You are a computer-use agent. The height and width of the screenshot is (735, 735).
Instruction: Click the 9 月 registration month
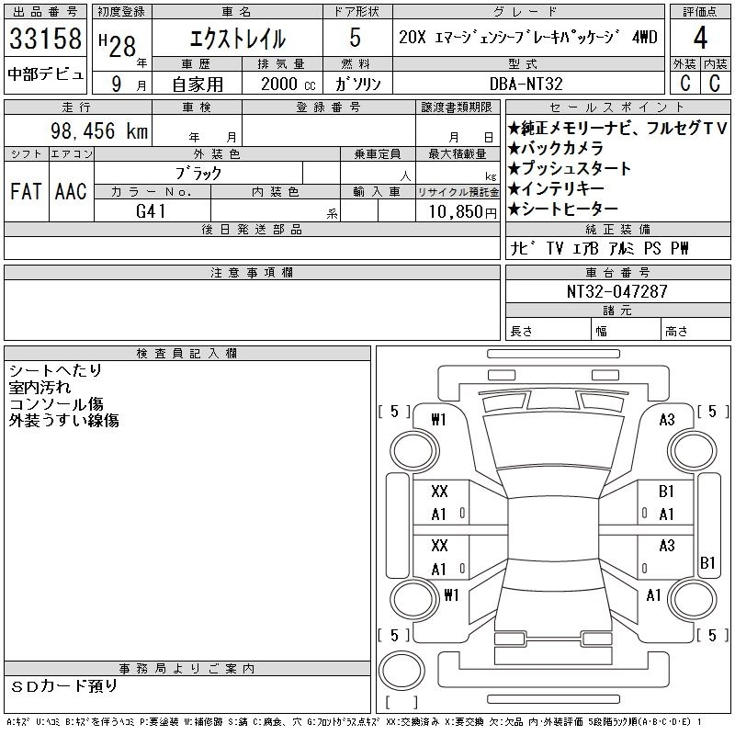[129, 85]
